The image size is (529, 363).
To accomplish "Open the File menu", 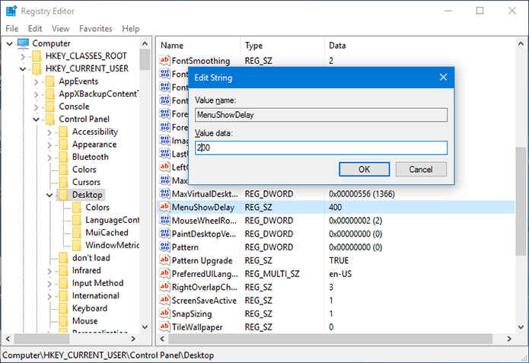I will (12, 29).
